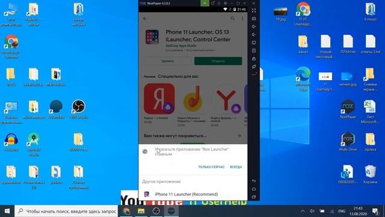The image size is (385, 217).
Task: Click the Nox sidebar icon below the screen icon
Action: (254, 51)
